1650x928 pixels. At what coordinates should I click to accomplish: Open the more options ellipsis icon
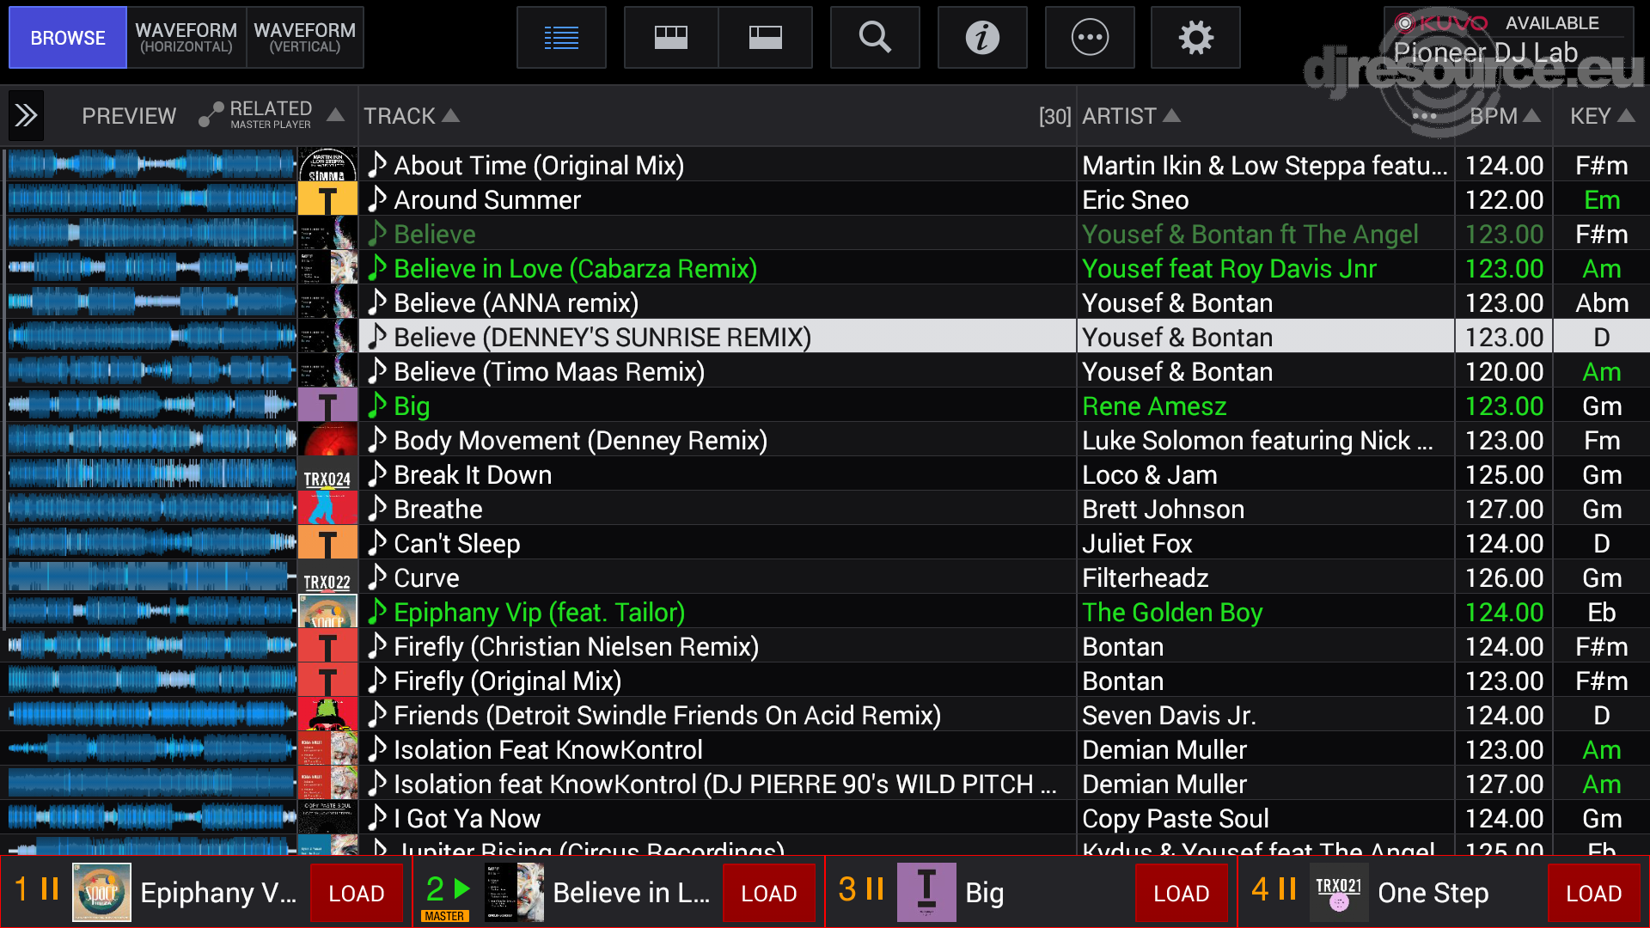tap(1090, 38)
